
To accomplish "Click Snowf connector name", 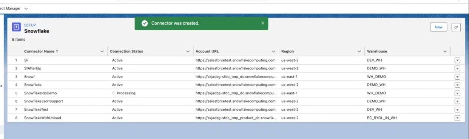I will coord(29,77).
